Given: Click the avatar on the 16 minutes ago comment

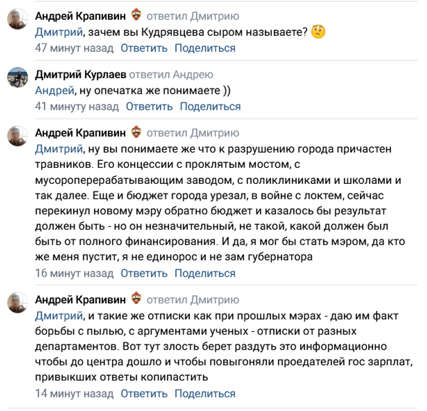Looking at the screenshot, I should 17,136.
